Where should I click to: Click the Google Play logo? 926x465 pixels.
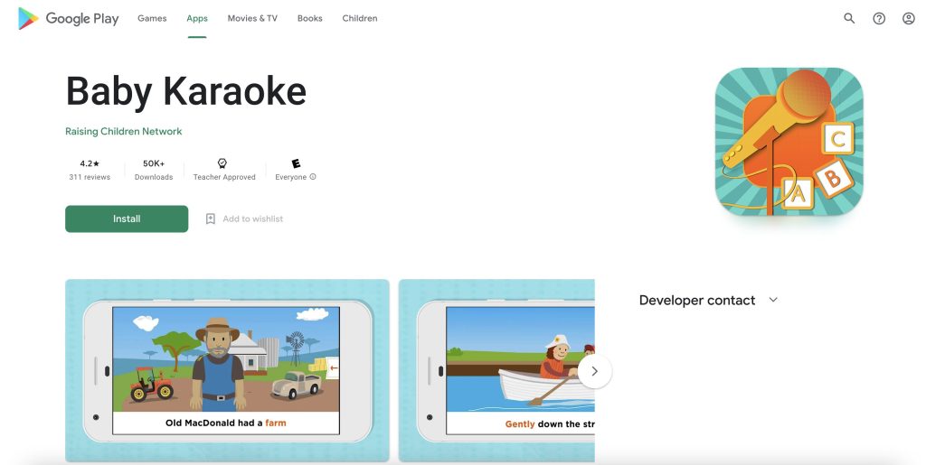point(69,18)
